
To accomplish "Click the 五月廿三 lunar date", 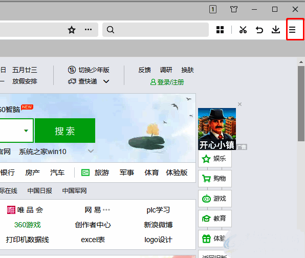I will 25,70.
